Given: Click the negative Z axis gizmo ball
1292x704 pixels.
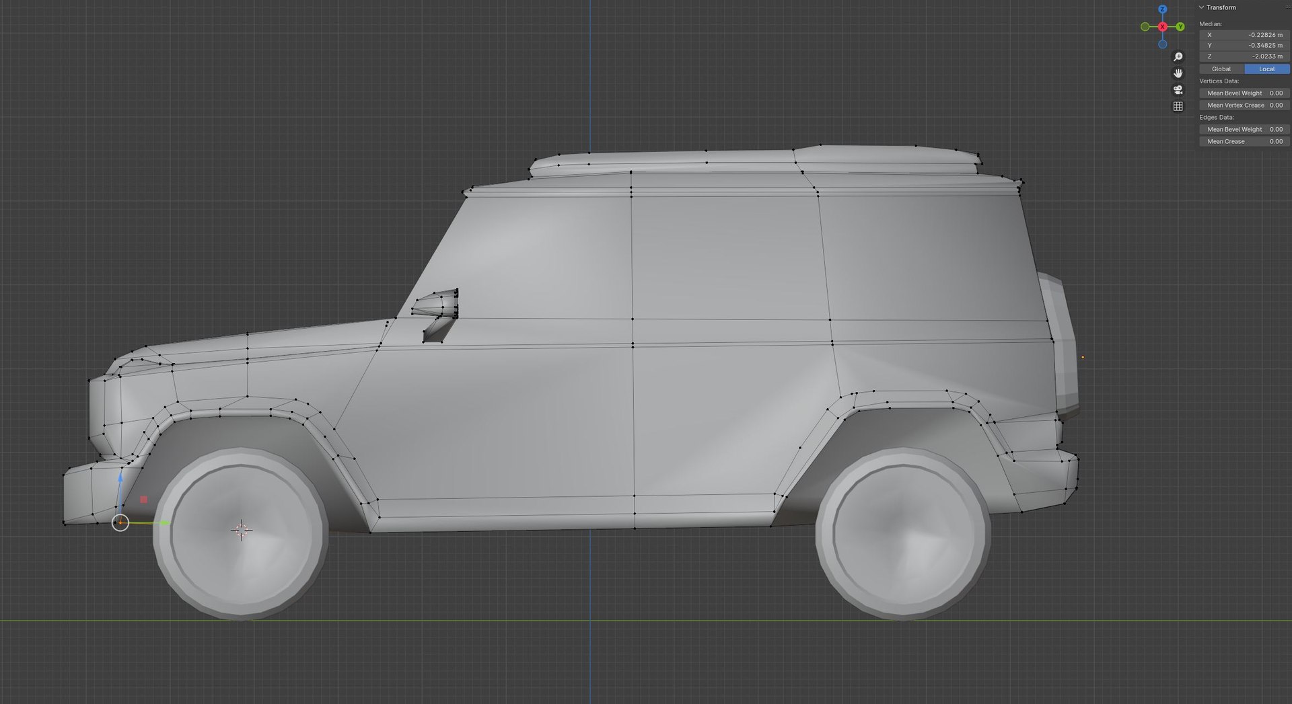Looking at the screenshot, I should tap(1162, 44).
